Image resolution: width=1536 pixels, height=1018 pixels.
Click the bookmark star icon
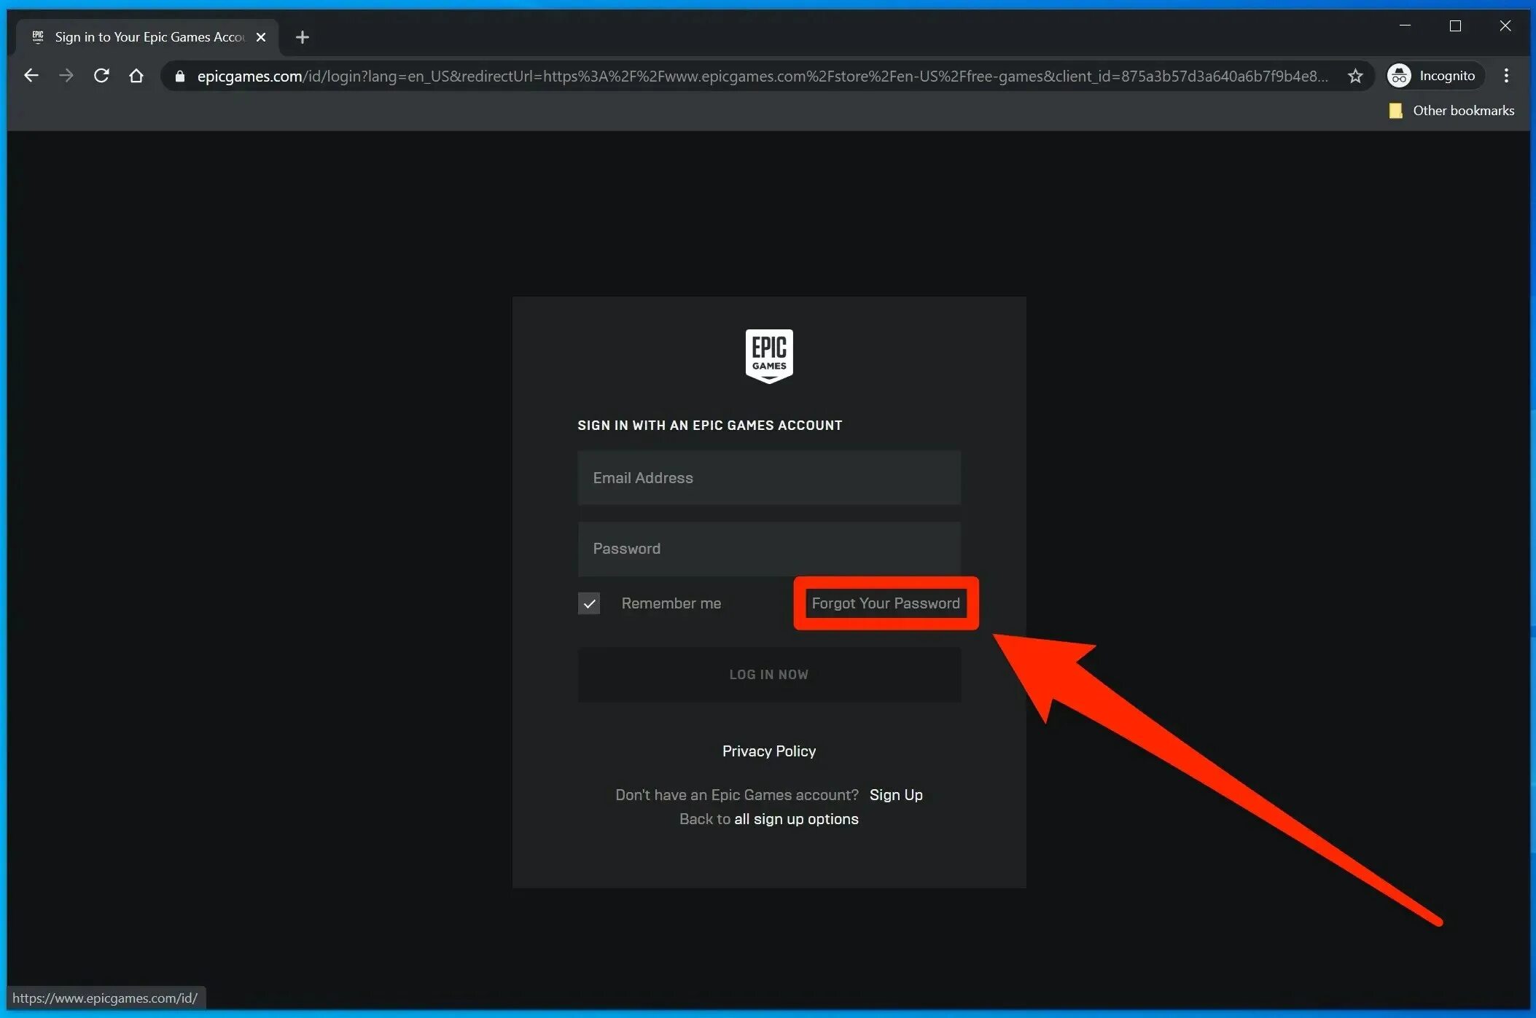pos(1354,76)
